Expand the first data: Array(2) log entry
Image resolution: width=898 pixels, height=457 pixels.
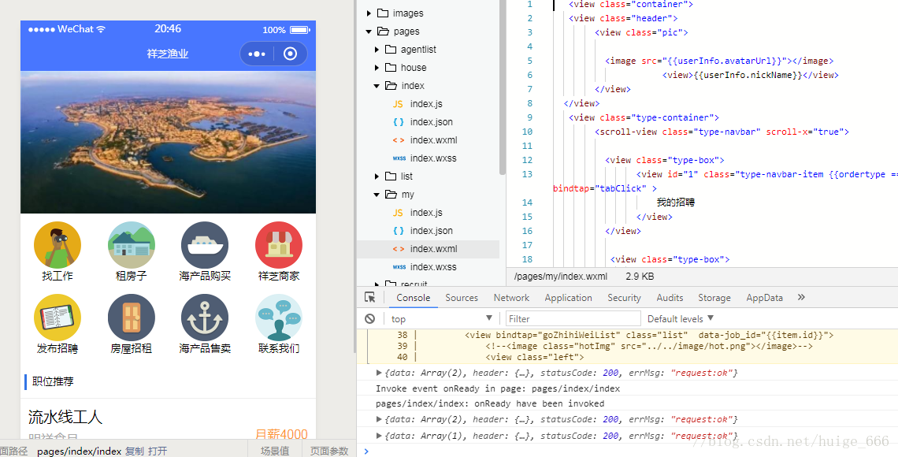pyautogui.click(x=379, y=373)
